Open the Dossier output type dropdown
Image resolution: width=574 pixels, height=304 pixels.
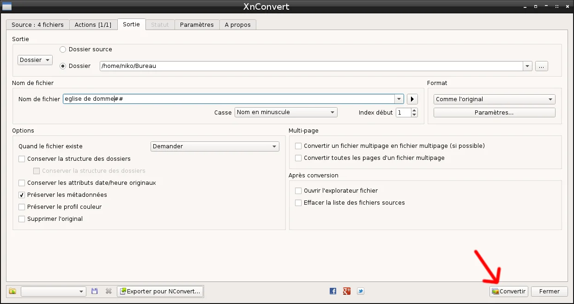[35, 60]
